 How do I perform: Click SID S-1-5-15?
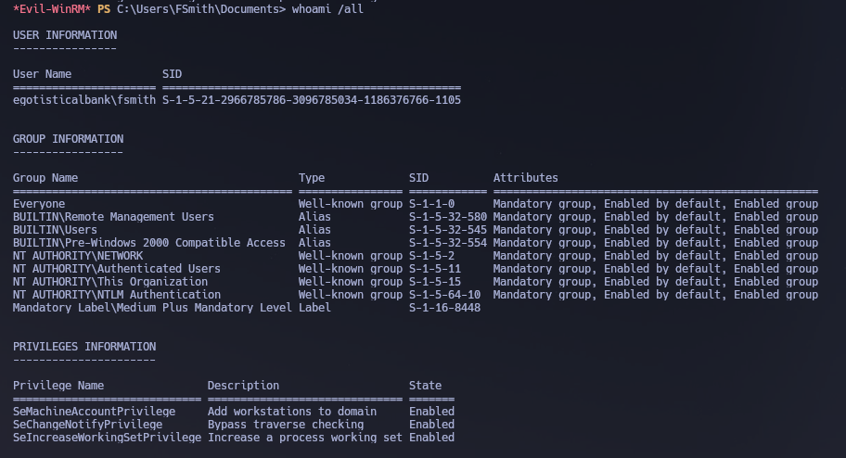[435, 282]
